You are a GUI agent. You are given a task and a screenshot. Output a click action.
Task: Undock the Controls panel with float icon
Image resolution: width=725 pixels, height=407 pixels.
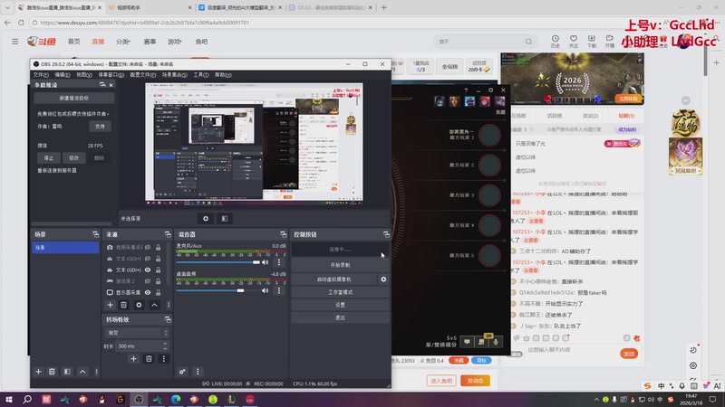point(386,234)
